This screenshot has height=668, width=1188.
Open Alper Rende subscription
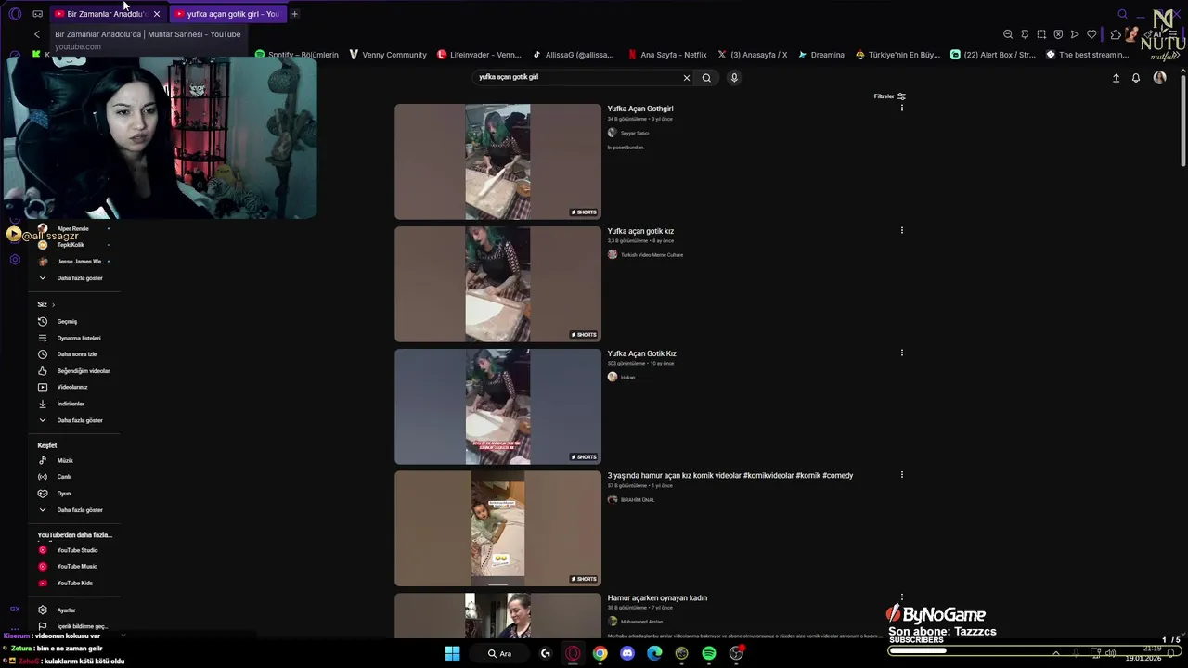coord(73,229)
